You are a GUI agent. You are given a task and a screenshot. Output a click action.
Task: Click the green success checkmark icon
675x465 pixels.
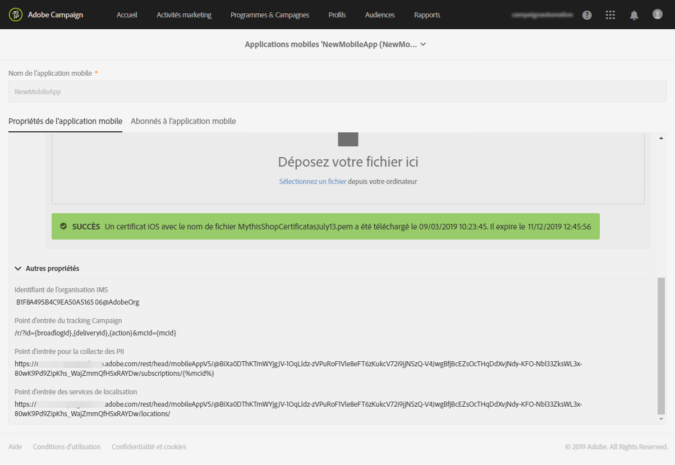point(63,227)
